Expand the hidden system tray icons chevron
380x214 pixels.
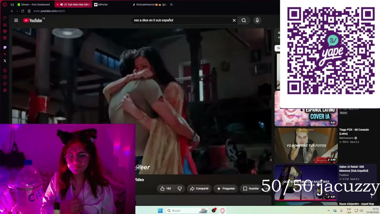pyautogui.click(x=329, y=210)
